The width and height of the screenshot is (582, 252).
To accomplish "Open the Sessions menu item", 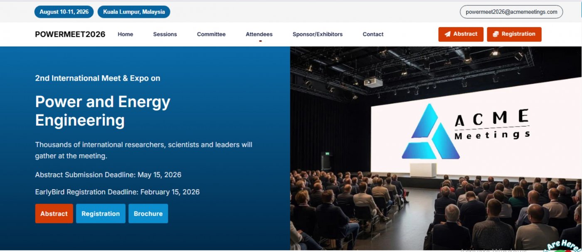I will click(165, 35).
